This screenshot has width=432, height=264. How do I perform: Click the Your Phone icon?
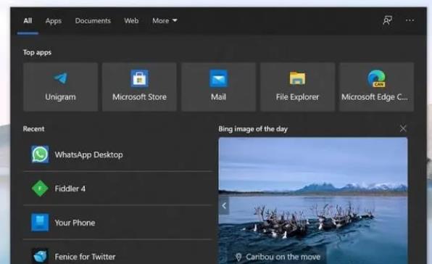coord(40,223)
